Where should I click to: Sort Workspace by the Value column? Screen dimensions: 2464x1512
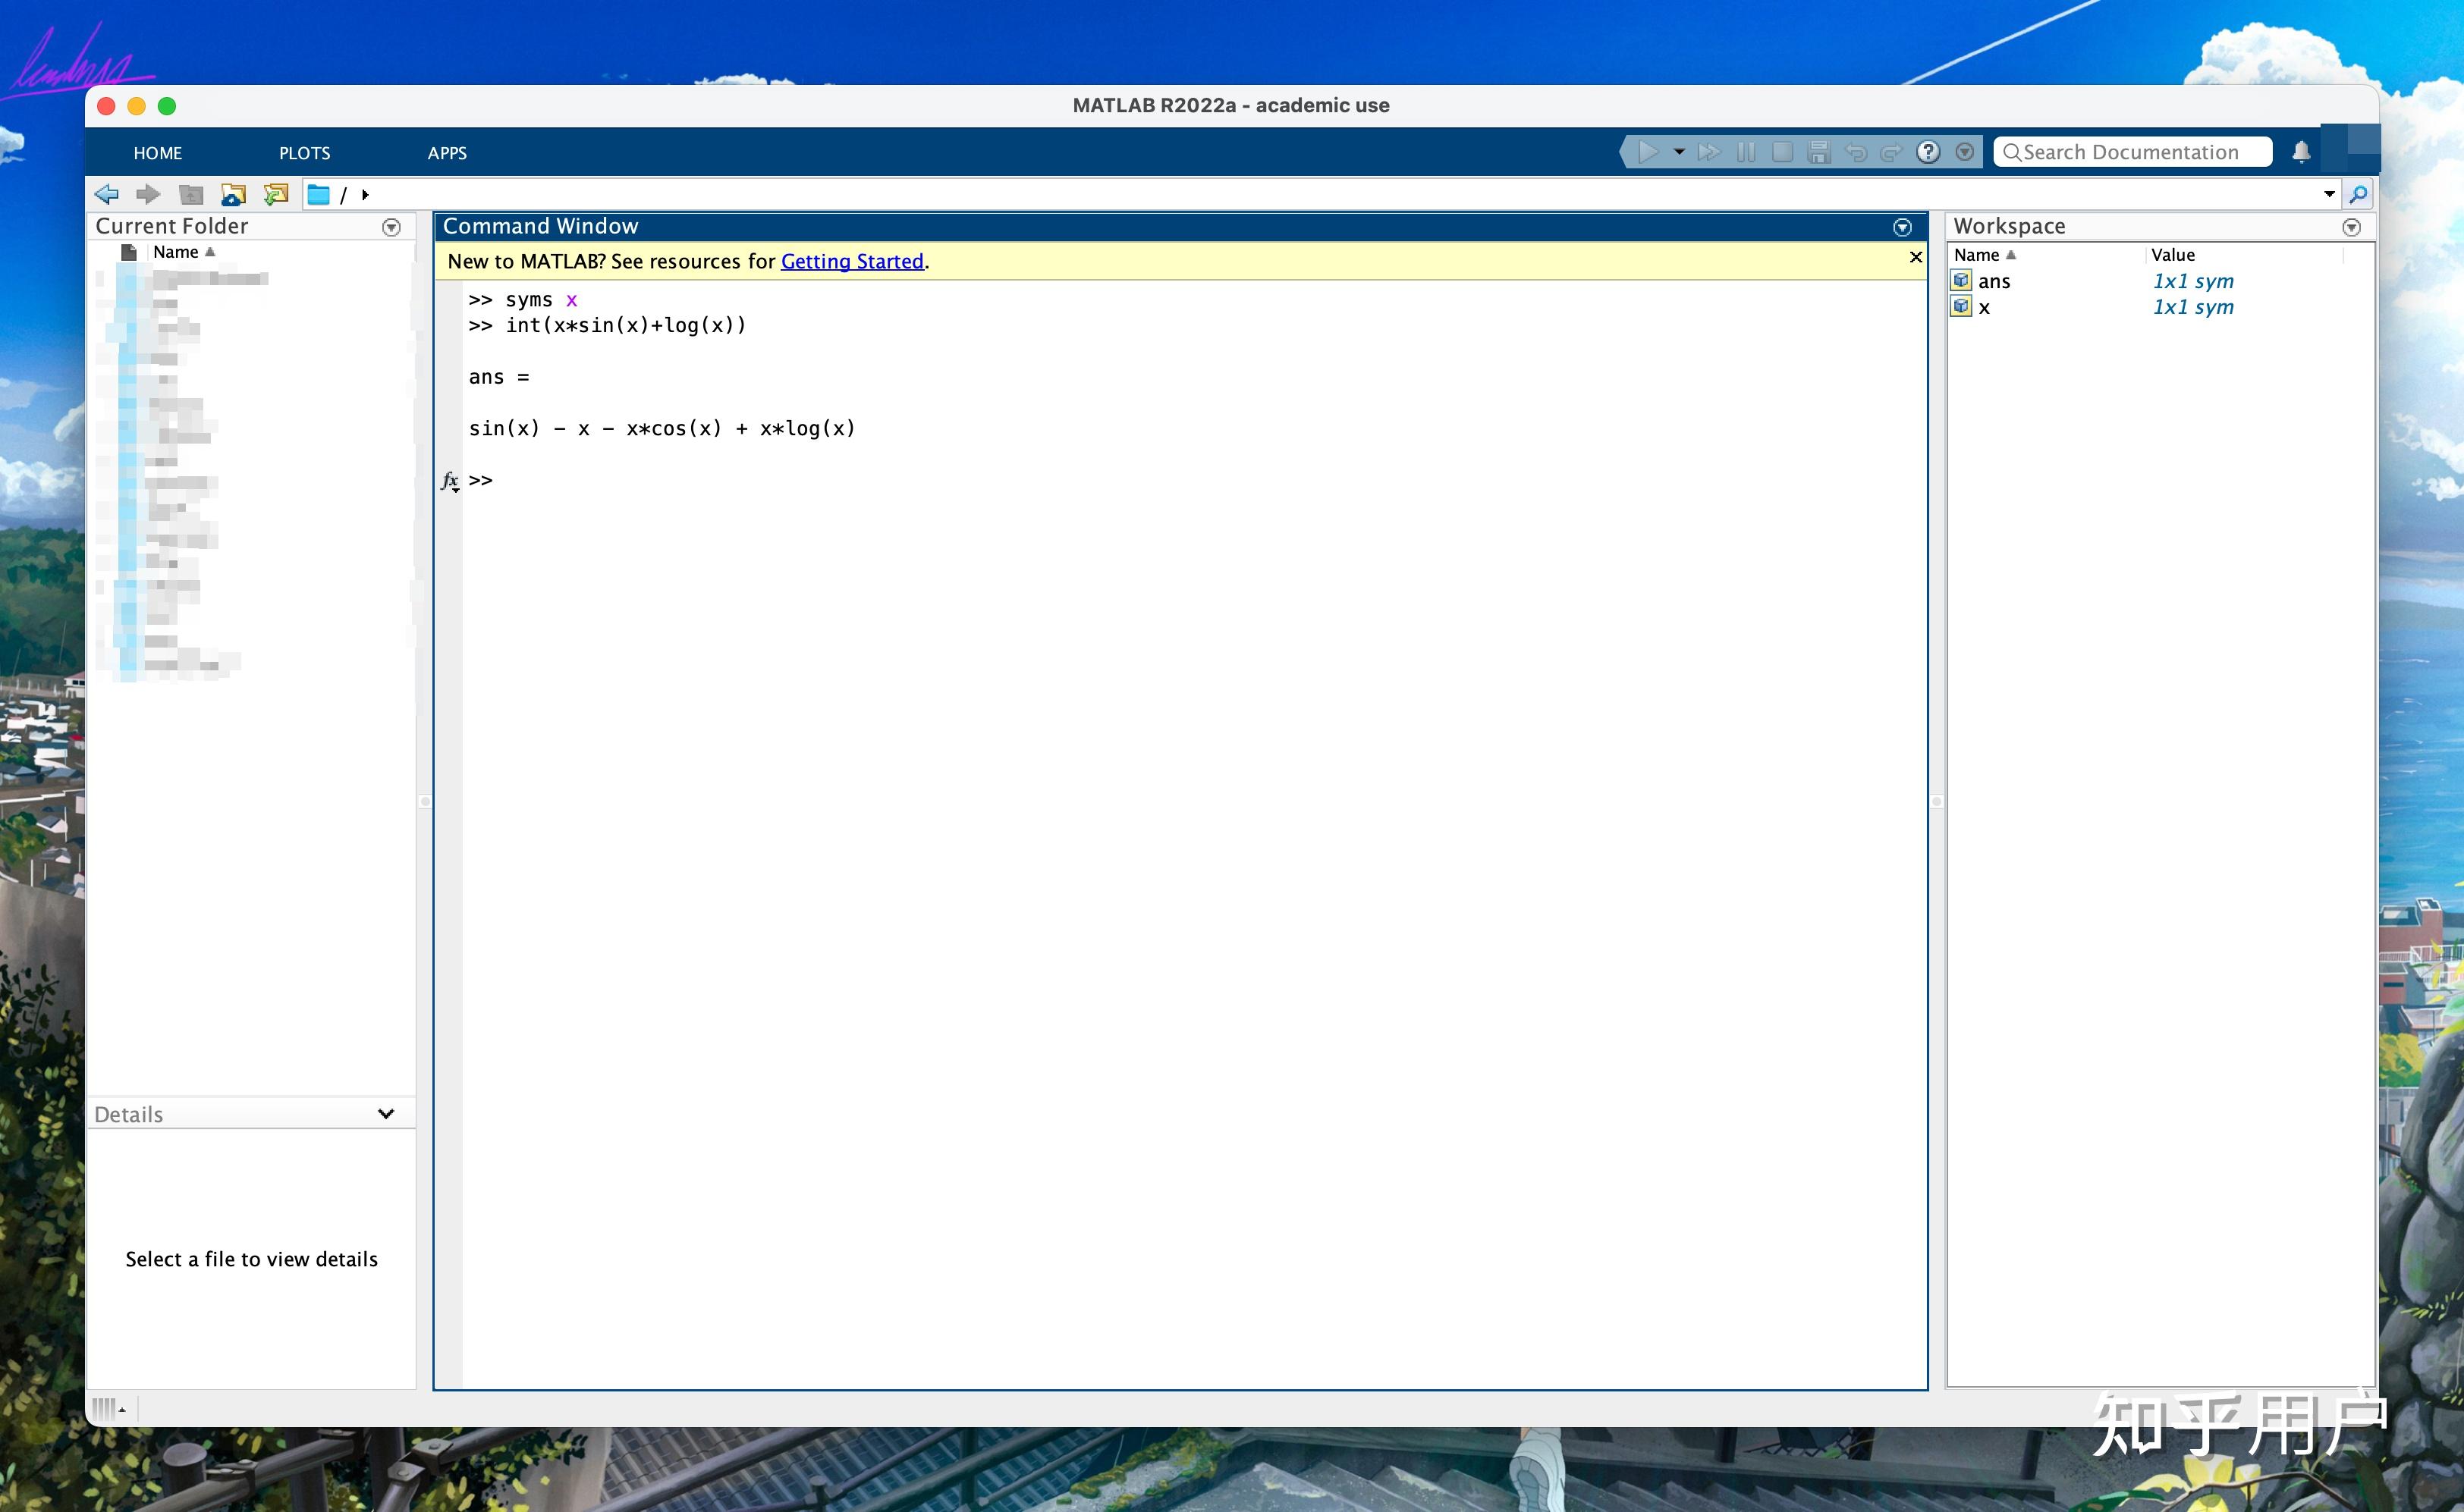[x=2173, y=255]
